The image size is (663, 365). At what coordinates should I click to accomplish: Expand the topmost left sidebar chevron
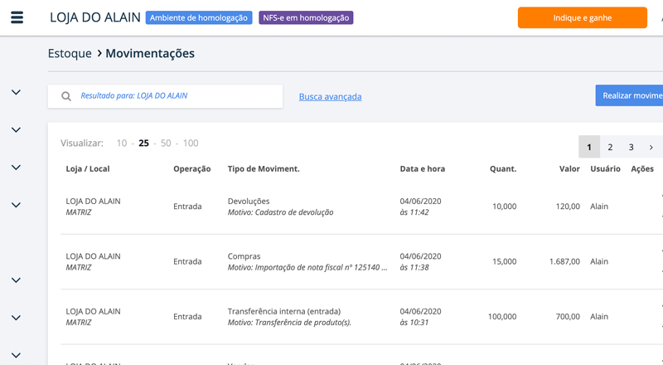coord(16,92)
